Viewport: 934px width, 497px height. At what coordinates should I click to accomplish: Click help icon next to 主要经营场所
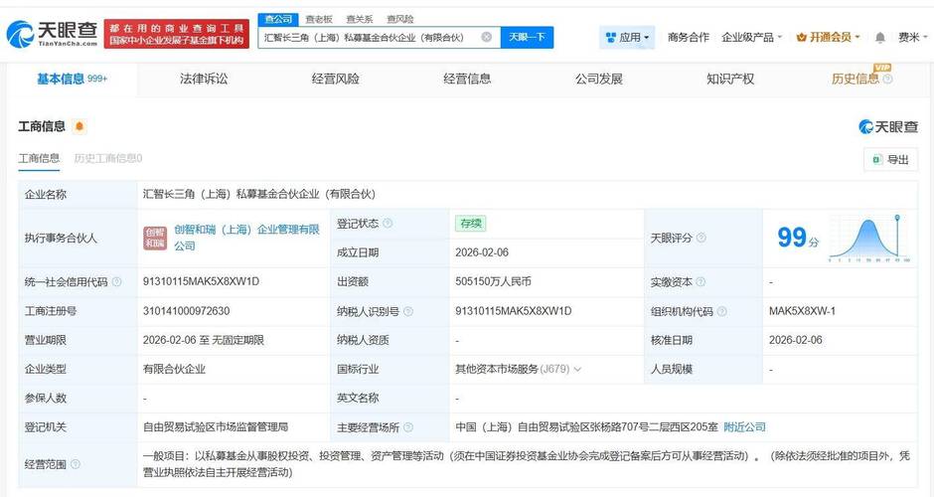pos(408,427)
